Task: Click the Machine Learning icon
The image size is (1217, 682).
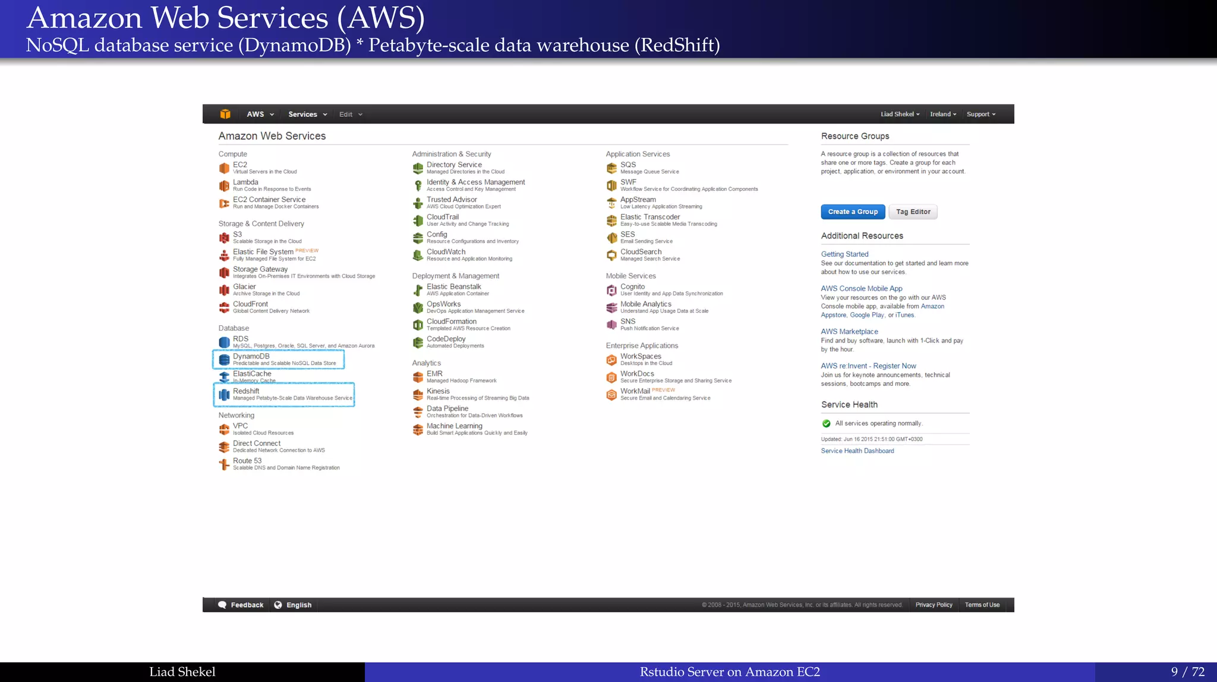Action: coord(418,429)
